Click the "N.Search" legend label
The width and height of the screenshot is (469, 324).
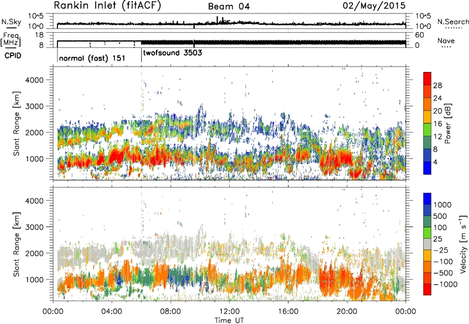tap(453, 22)
